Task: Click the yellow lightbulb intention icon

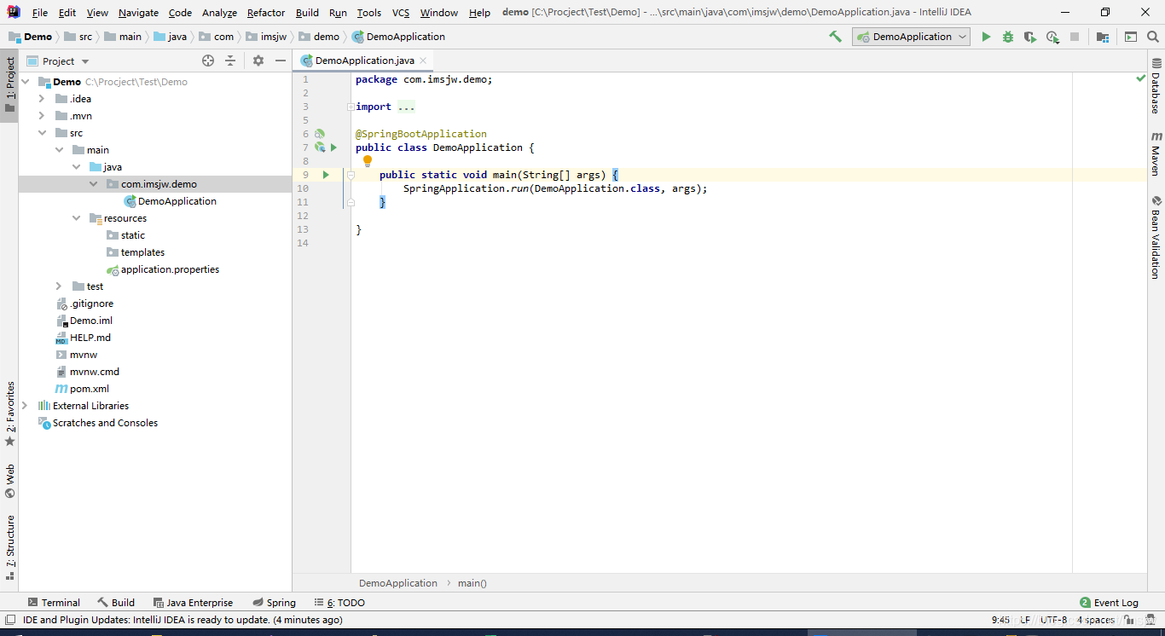Action: (368, 160)
